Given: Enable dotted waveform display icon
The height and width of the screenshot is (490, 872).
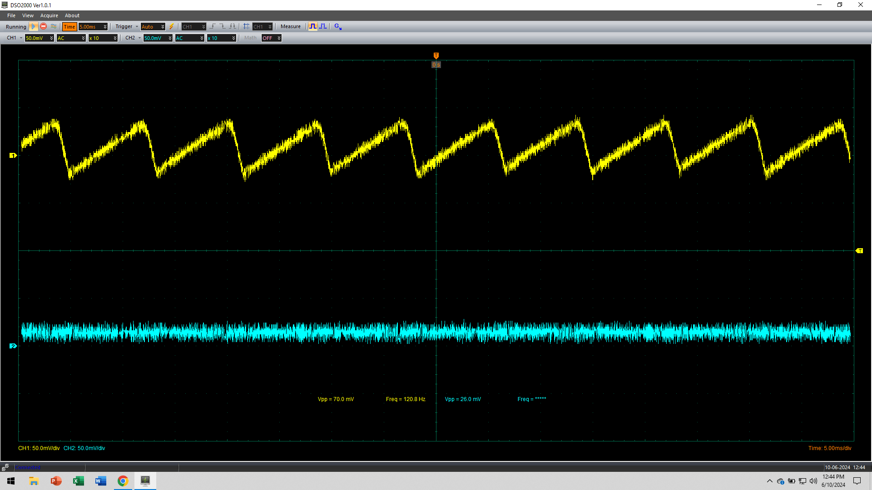Looking at the screenshot, I should pos(323,27).
